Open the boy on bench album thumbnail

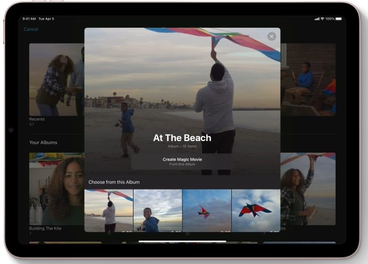pyautogui.click(x=308, y=80)
